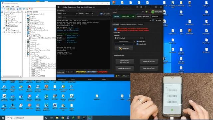Viewport: 213px width, 120px height.
Task: Open the Action menu in Computer Management
Action: tap(7, 6)
